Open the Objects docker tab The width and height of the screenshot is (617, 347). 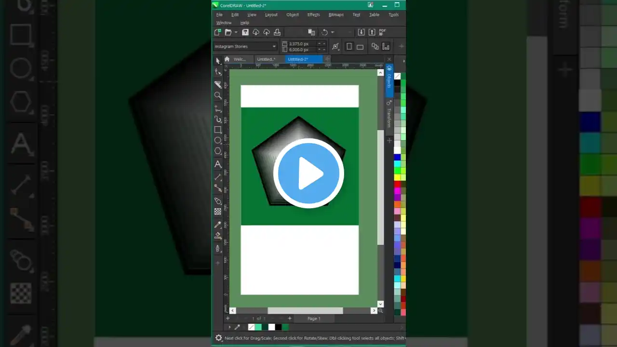(x=389, y=80)
